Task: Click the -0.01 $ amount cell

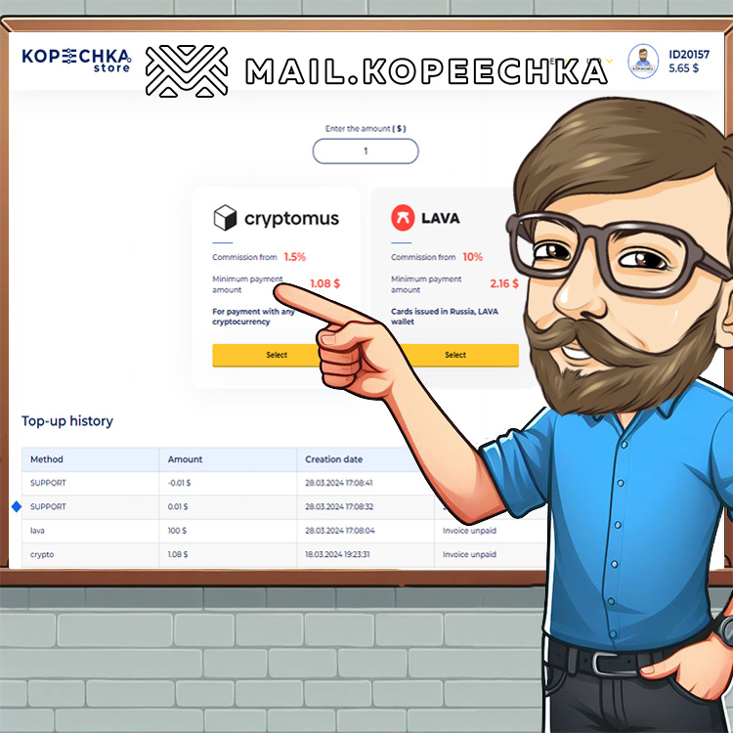Action: click(179, 483)
